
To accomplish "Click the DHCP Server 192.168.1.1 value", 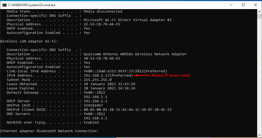I will pyautogui.click(x=96, y=101).
